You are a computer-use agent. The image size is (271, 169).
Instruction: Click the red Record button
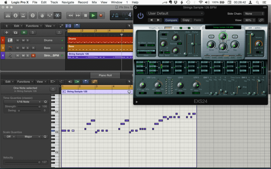[101, 15]
